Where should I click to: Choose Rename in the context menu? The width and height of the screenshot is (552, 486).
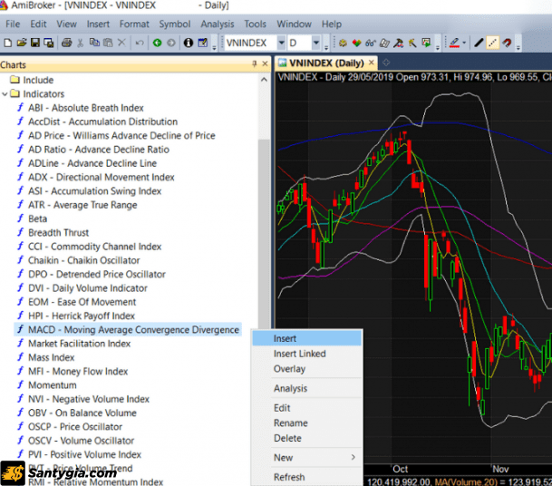click(x=307, y=423)
